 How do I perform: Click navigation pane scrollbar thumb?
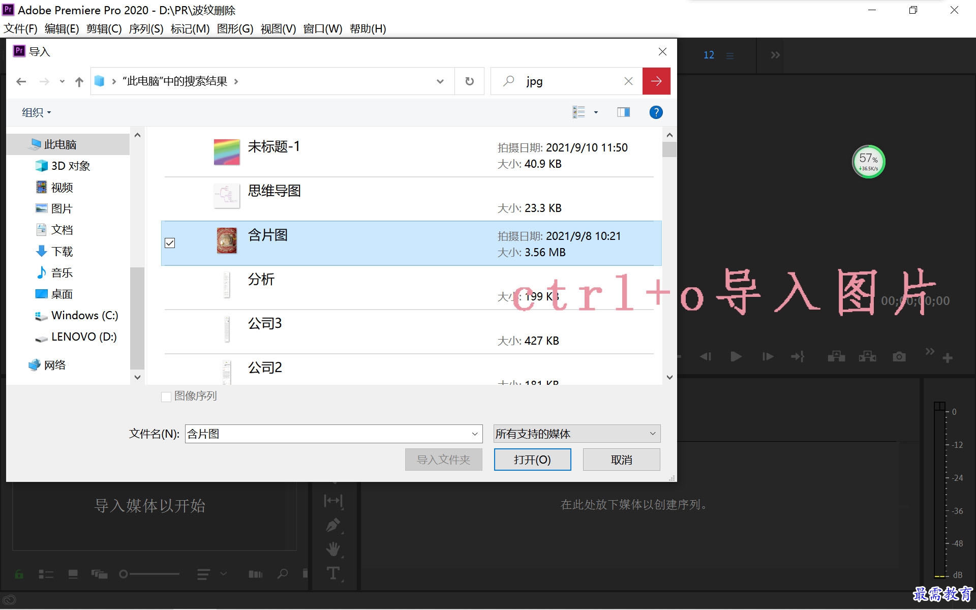137,318
